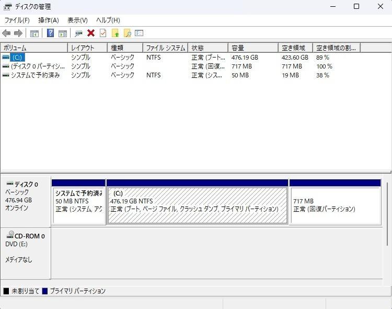Click the connect/rescan disk toolbar icon
Viewport: 392px width, 309px height.
(x=78, y=33)
